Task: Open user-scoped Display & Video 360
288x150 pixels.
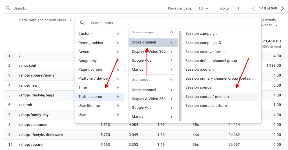Action: click(152, 99)
